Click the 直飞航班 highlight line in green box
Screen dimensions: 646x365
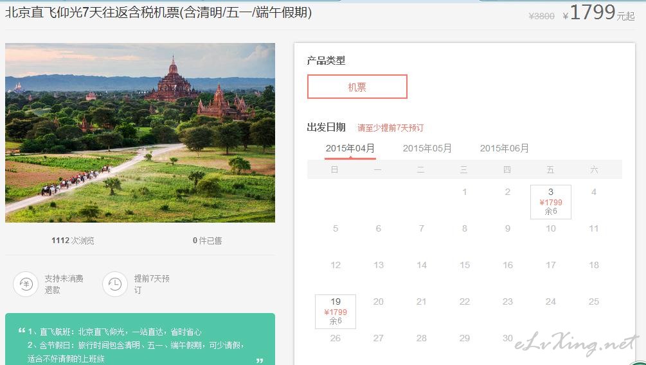point(114,332)
